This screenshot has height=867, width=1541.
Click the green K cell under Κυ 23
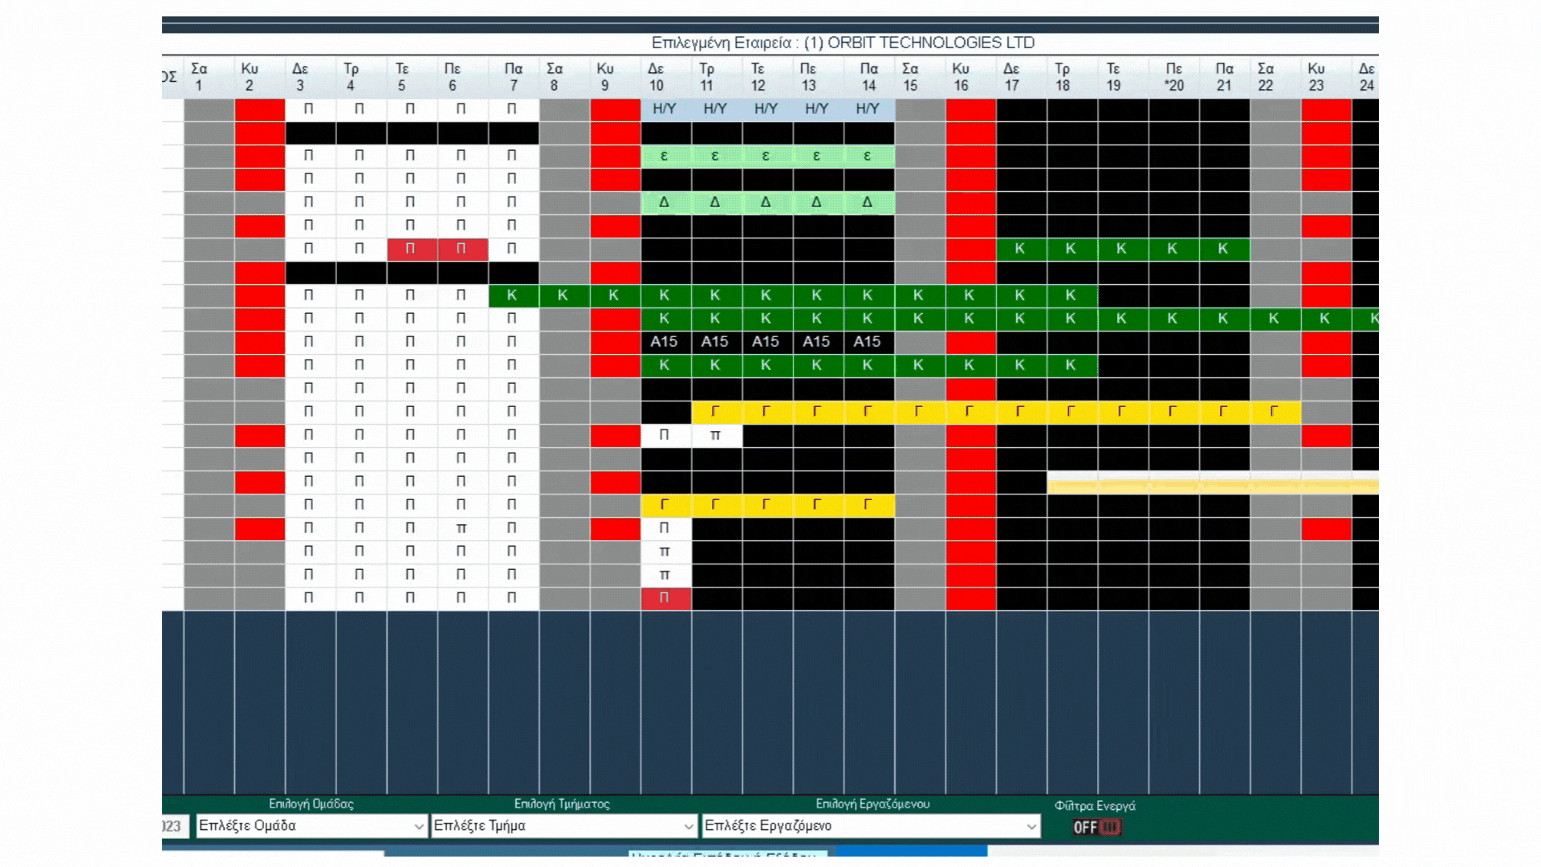(1324, 319)
